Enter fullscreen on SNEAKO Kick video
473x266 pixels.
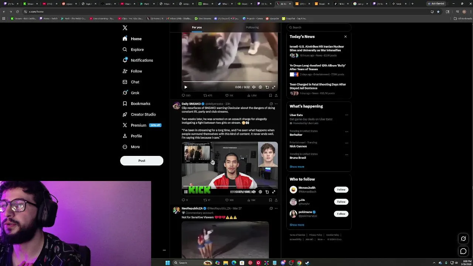tap(274, 192)
